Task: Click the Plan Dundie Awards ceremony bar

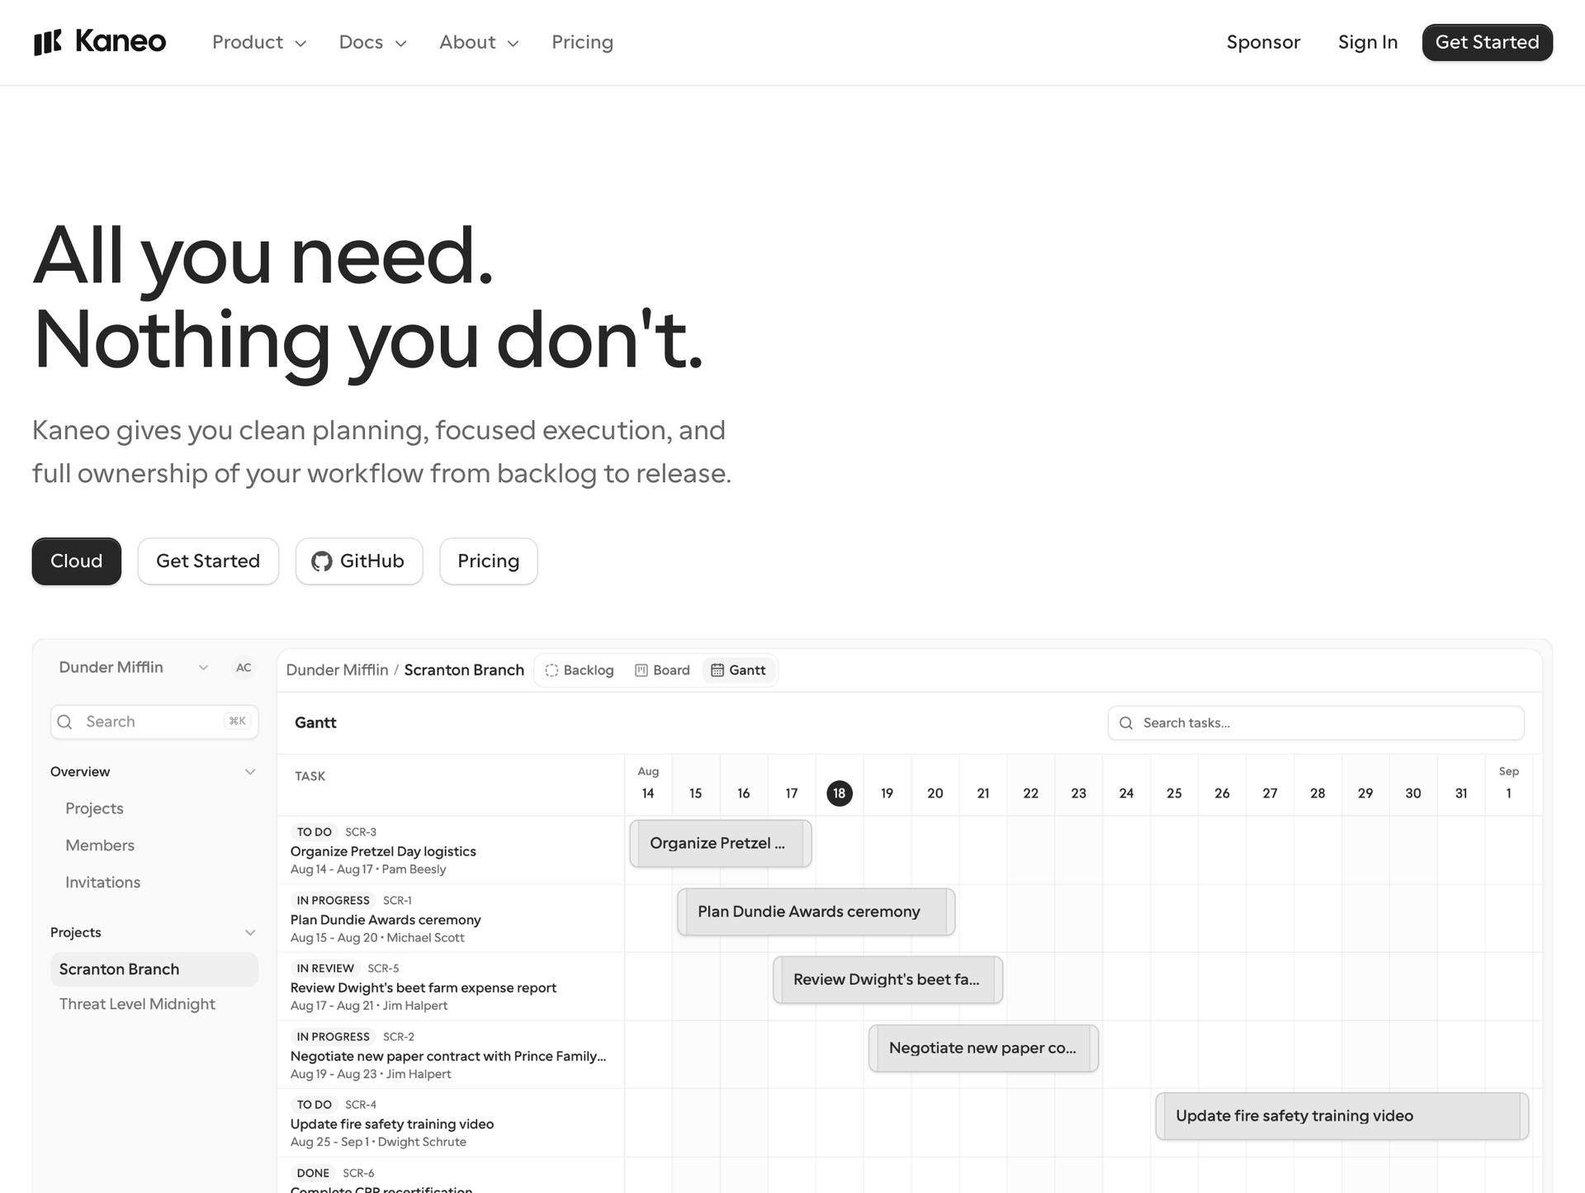Action: click(816, 911)
